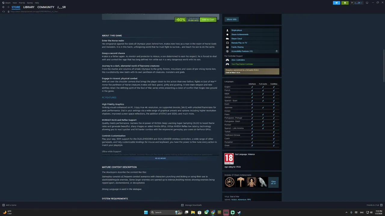385x216 pixels.
Task: Click View all 37 achievements
Action: pyautogui.click(x=273, y=182)
